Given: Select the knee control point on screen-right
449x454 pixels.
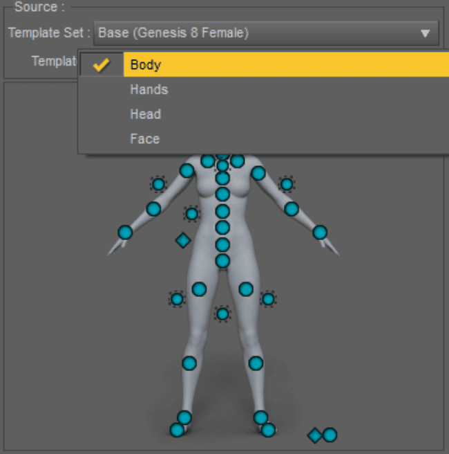Looking at the screenshot, I should point(256,363).
